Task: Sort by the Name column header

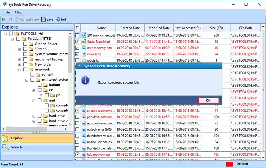Action: click(x=101, y=28)
